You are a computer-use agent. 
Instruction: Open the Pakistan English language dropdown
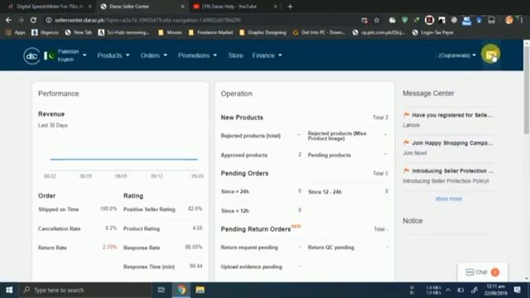coord(65,55)
